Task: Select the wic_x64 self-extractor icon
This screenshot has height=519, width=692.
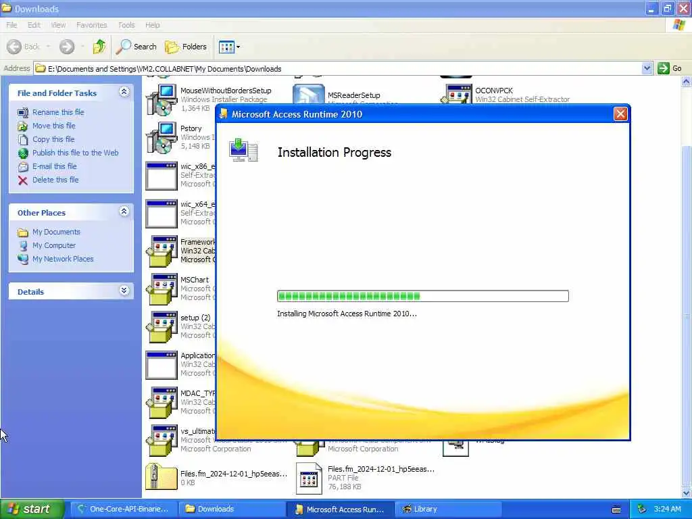Action: pos(162,214)
